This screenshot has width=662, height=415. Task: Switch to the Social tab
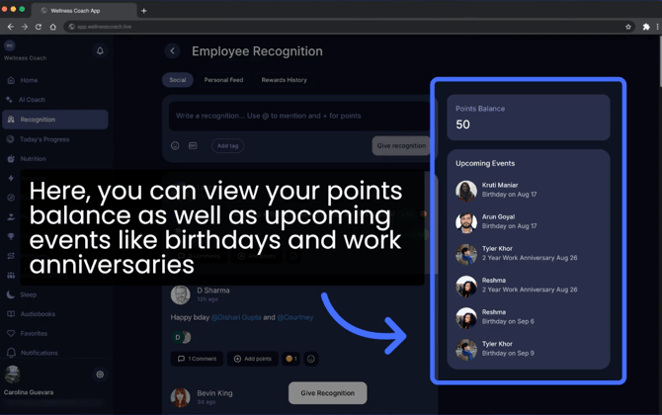click(x=177, y=80)
